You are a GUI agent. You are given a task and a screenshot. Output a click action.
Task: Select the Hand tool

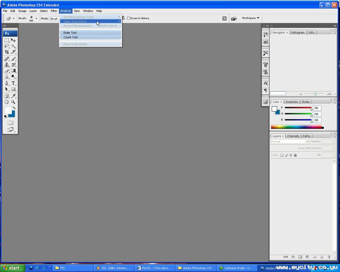click(x=7, y=102)
